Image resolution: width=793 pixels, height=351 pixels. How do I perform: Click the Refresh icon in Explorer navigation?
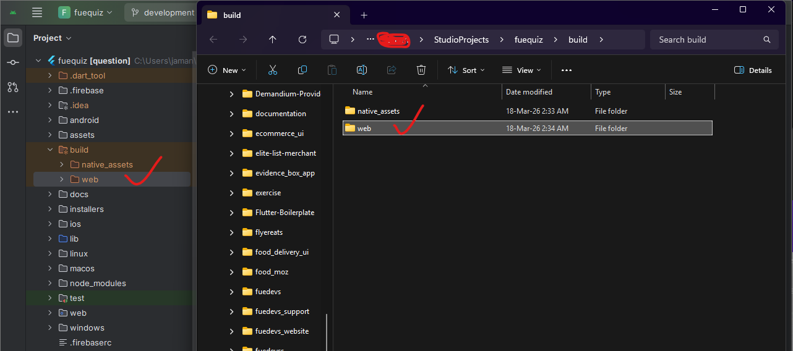coord(302,40)
